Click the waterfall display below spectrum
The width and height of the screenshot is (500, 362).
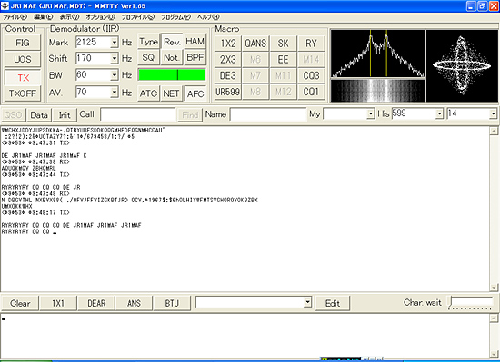(x=378, y=91)
